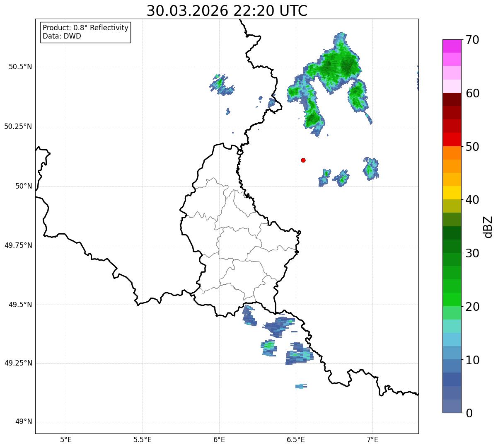This screenshot has width=498, height=448.
Task: Click the 6.5°E longitude label
Action: point(296,439)
